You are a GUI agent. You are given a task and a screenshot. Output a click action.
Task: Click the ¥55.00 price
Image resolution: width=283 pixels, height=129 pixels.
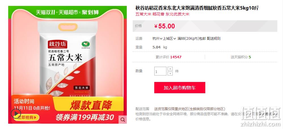click(x=164, y=26)
